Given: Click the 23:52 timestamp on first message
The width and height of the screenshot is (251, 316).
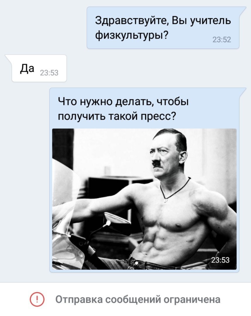Looking at the screenshot, I should pos(221,40).
